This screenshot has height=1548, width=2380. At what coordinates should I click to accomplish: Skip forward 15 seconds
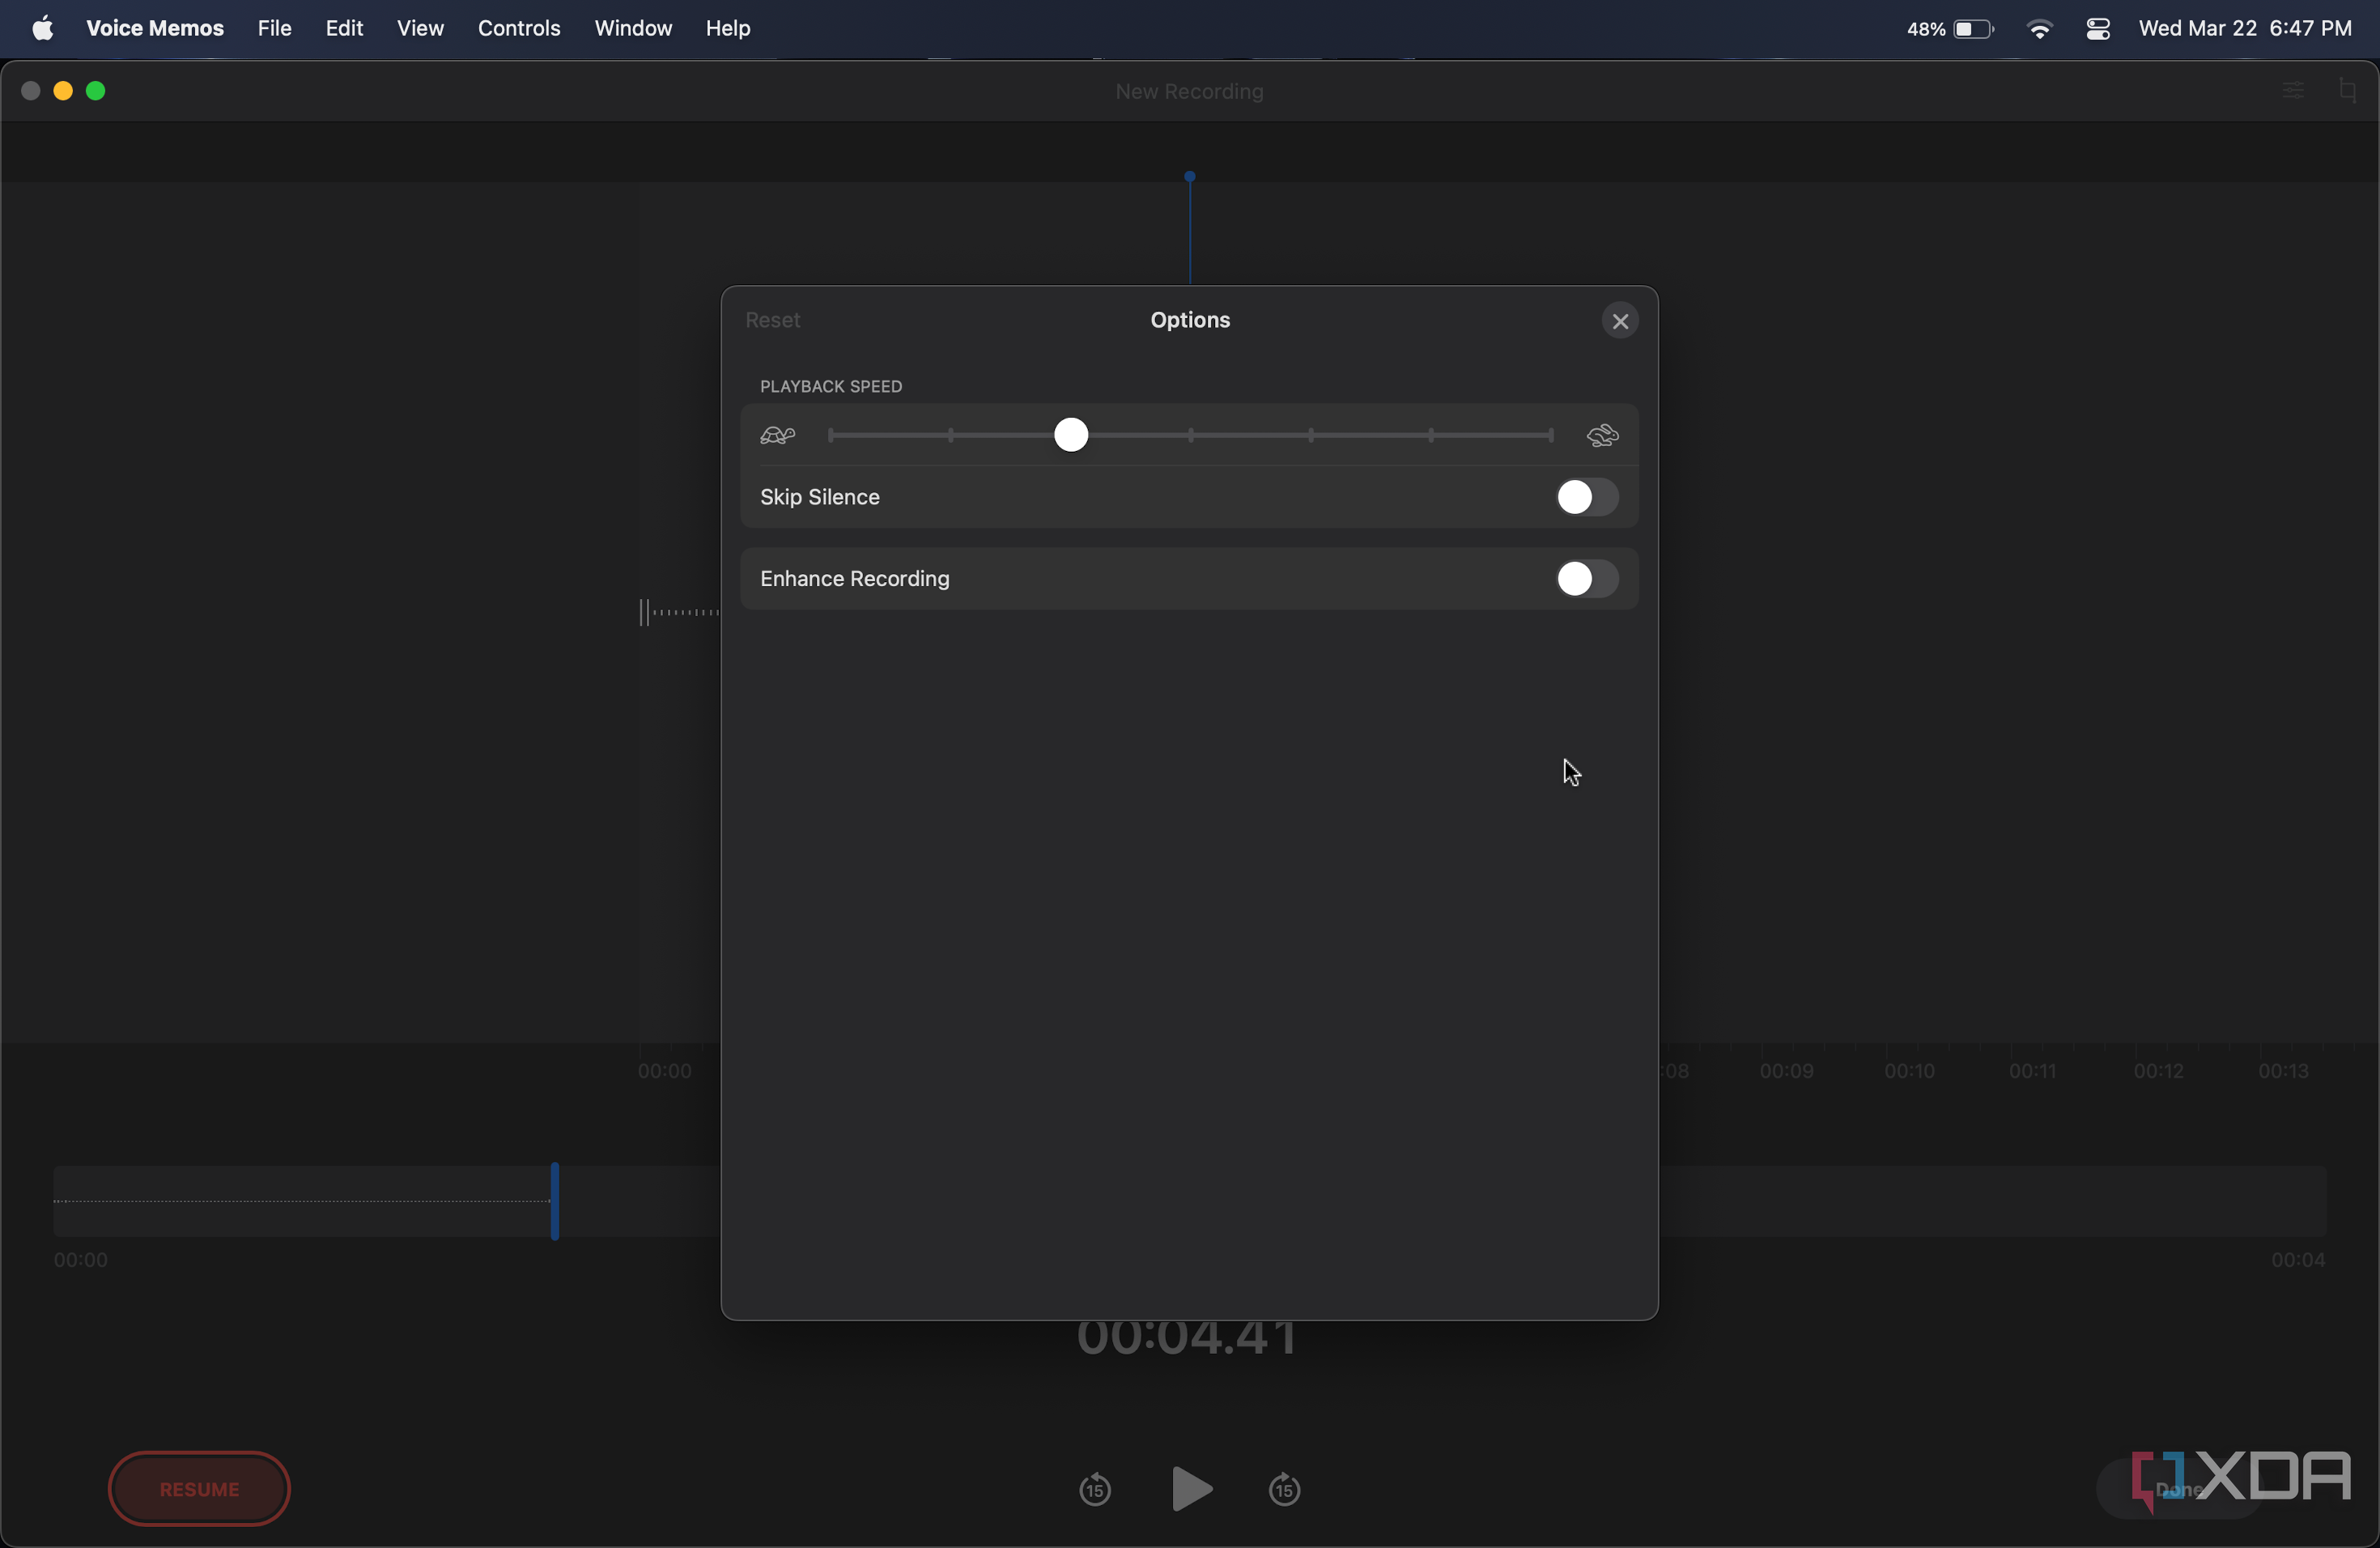pos(1284,1489)
